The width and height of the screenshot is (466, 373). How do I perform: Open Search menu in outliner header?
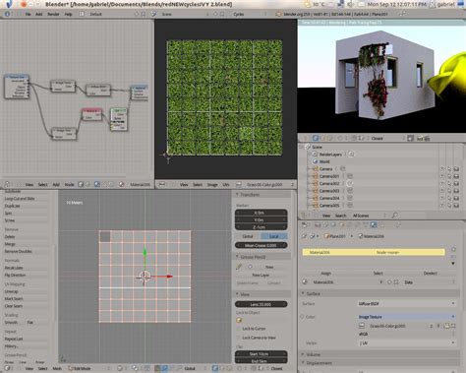click(x=341, y=216)
